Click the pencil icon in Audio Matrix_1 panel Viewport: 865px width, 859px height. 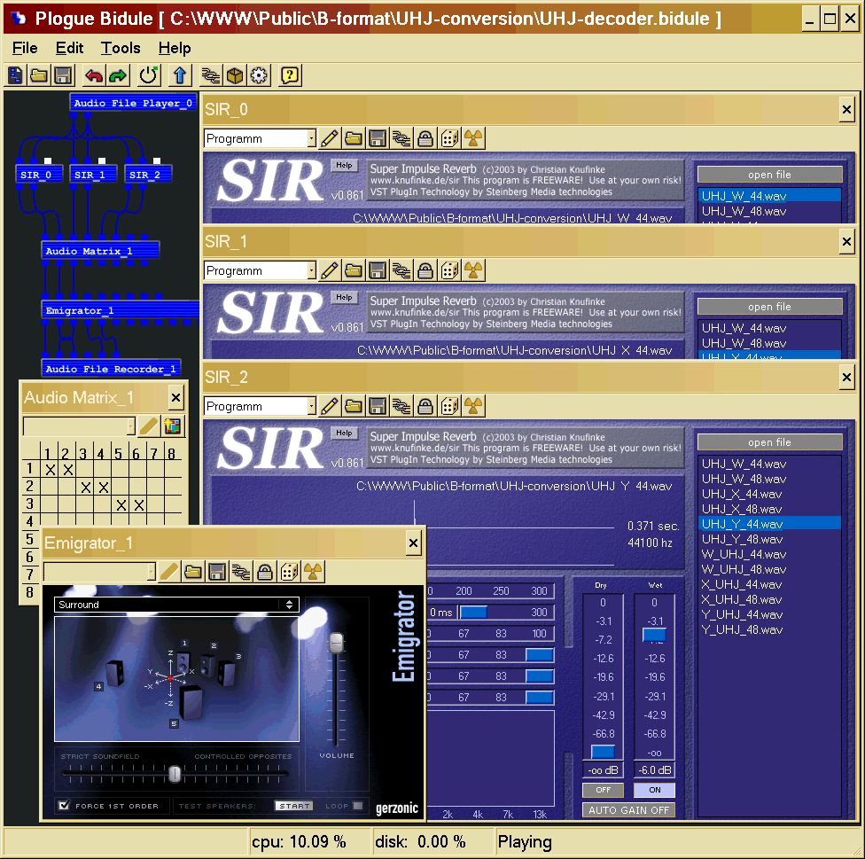pos(148,426)
